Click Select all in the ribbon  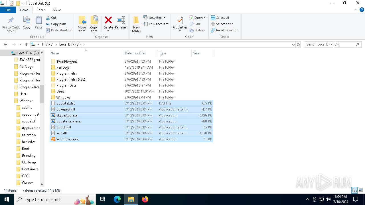click(220, 18)
